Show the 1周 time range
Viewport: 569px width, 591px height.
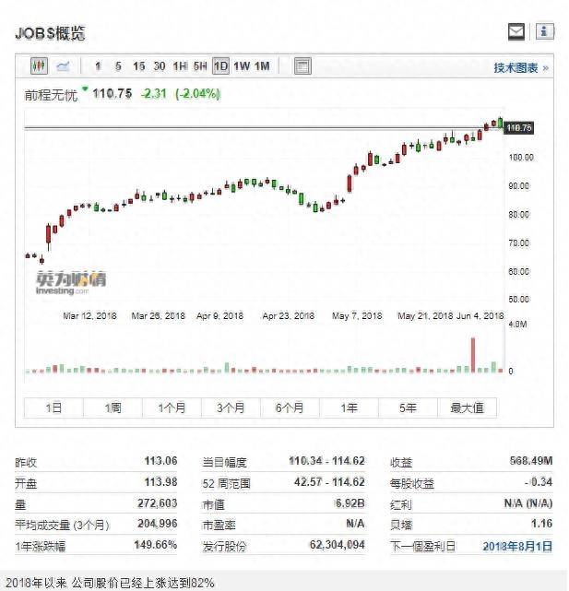click(113, 408)
